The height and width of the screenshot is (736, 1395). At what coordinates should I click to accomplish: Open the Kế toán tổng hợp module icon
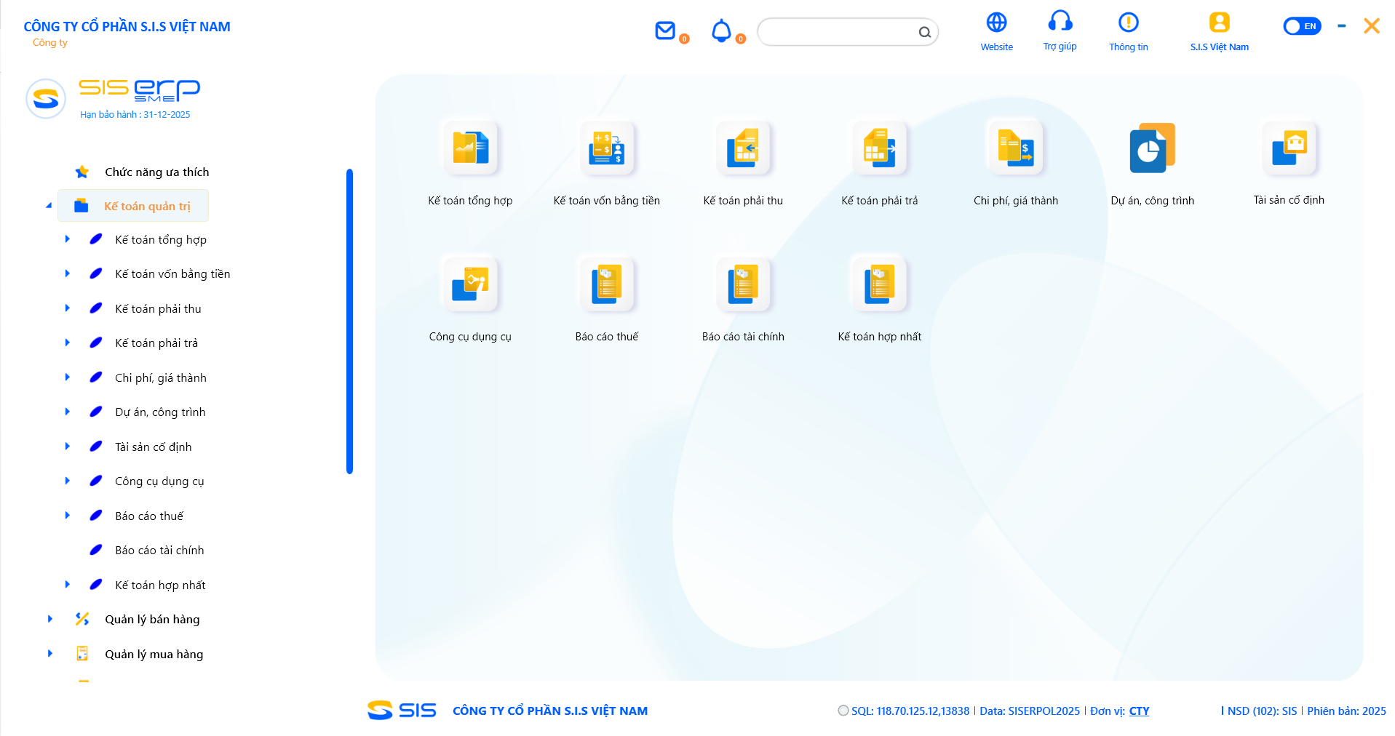[x=470, y=148]
